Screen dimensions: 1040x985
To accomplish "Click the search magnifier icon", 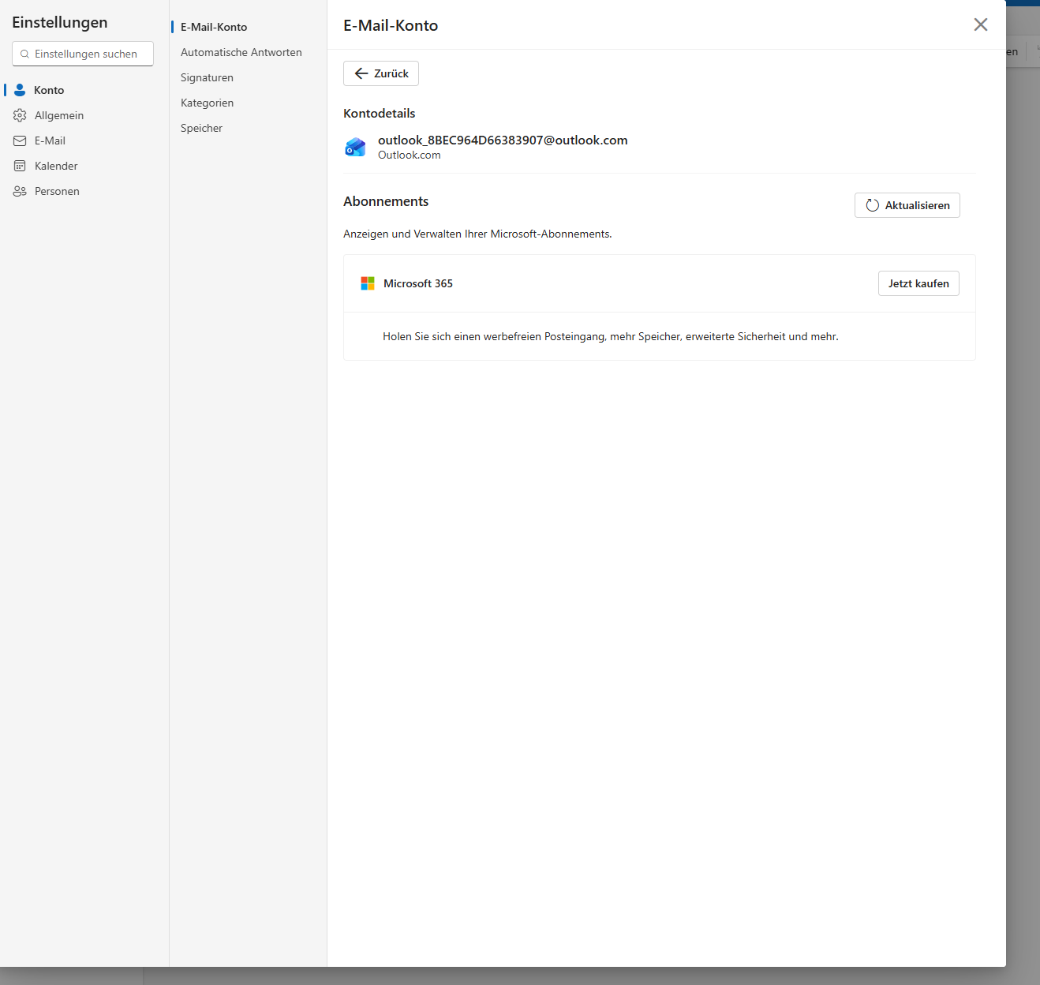I will 25,54.
